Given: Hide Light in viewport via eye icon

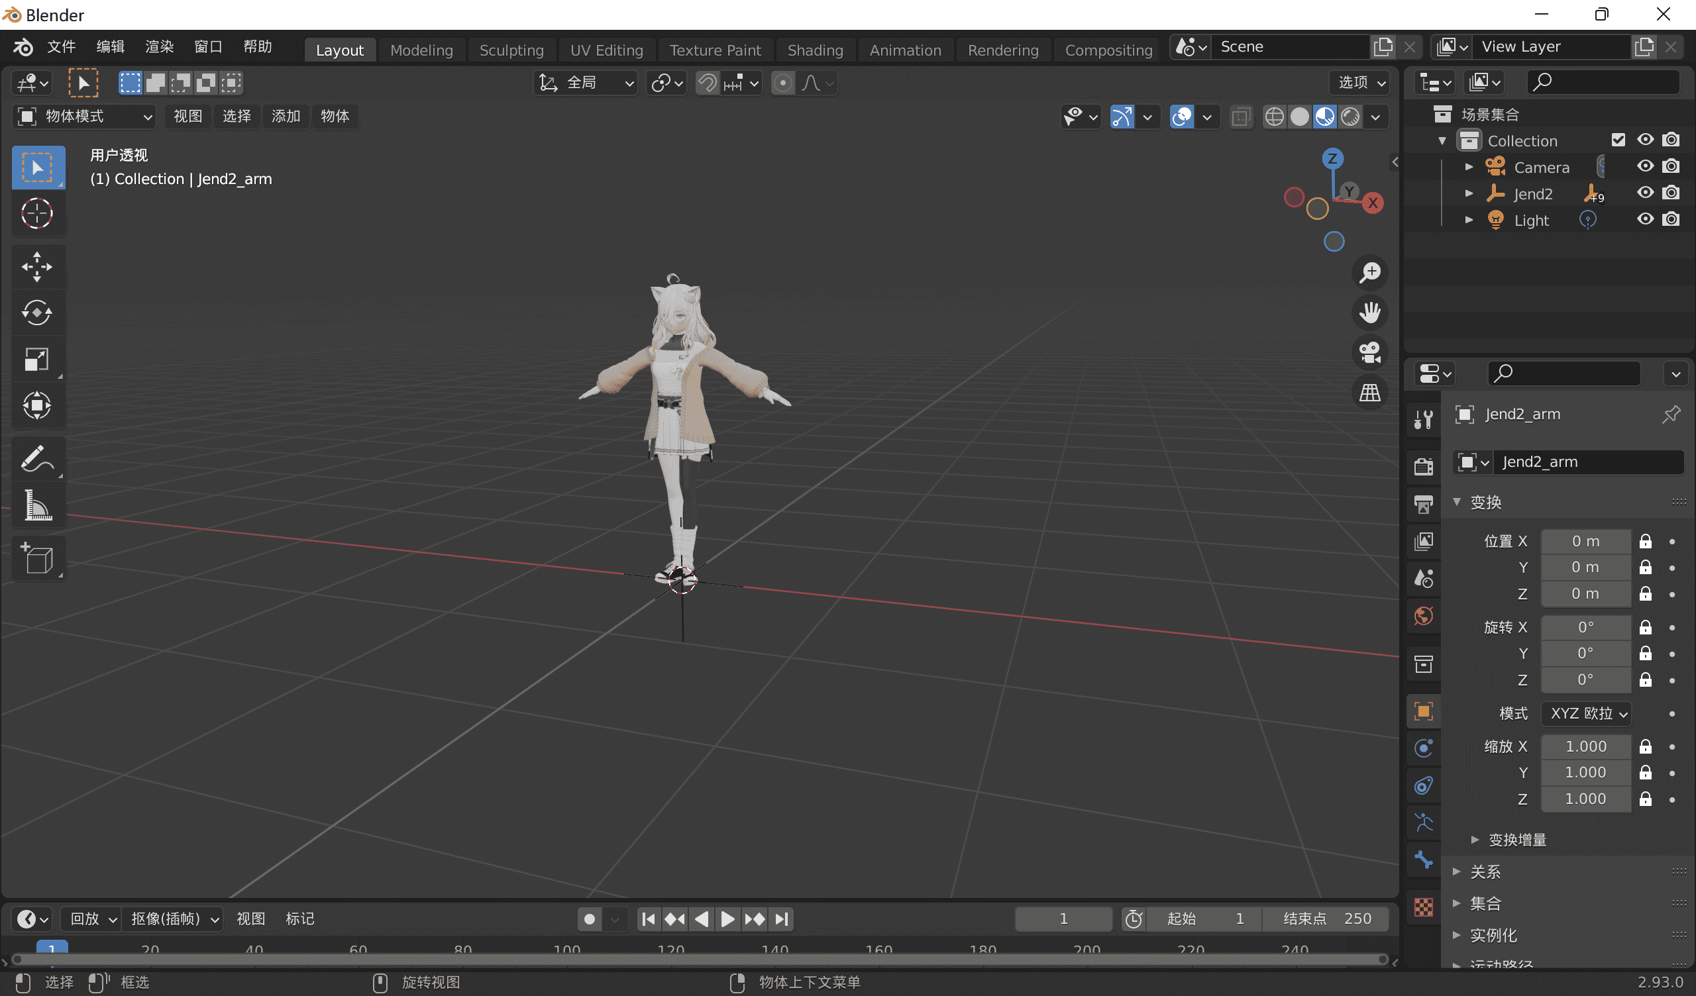Looking at the screenshot, I should pyautogui.click(x=1646, y=219).
